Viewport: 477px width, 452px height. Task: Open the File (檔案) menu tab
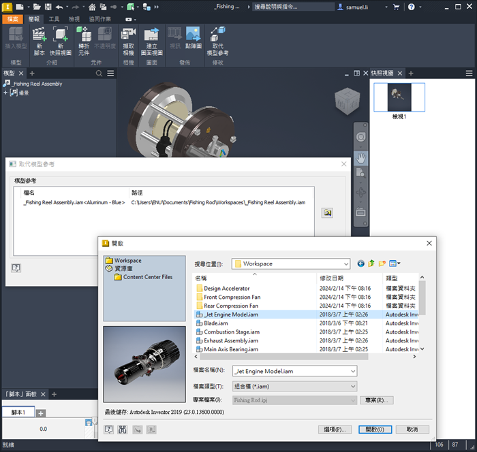tap(12, 19)
